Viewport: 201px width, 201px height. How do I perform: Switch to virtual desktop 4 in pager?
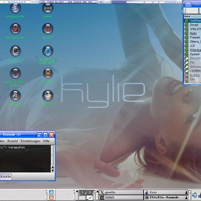tap(89, 198)
